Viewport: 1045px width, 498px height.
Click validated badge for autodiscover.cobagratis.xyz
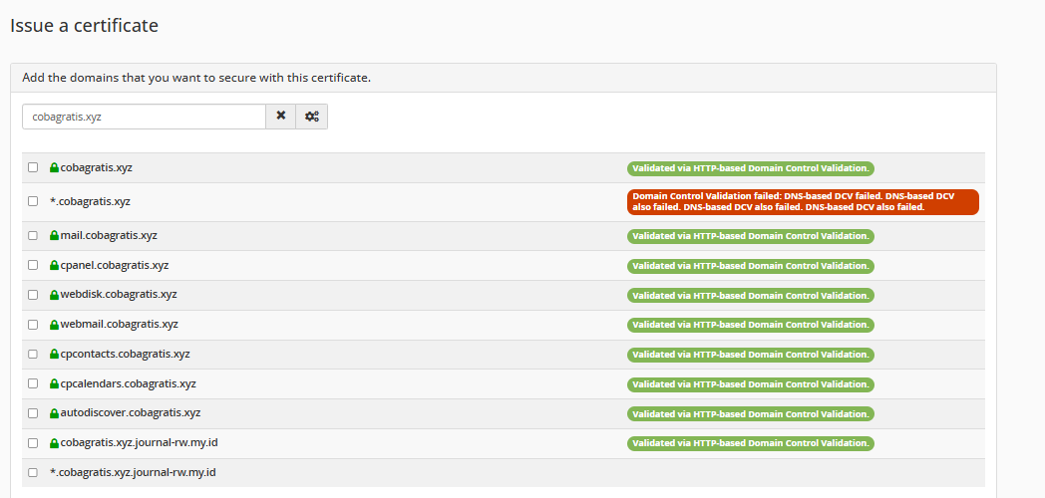(750, 413)
